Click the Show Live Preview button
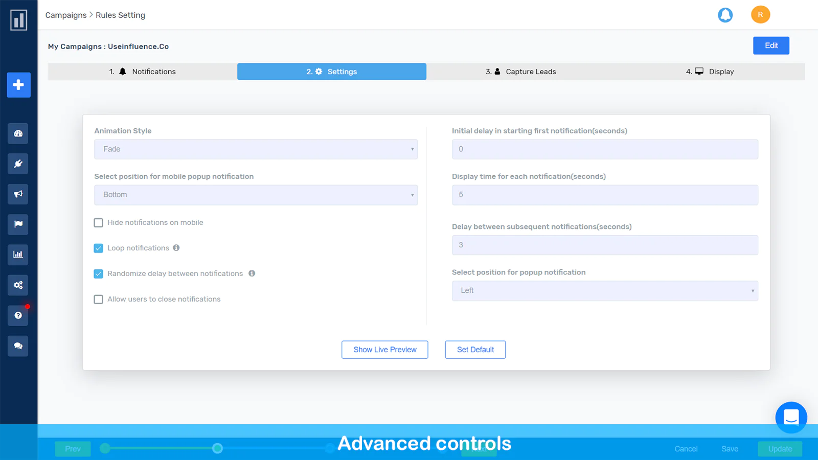This screenshot has width=818, height=460. click(x=384, y=350)
